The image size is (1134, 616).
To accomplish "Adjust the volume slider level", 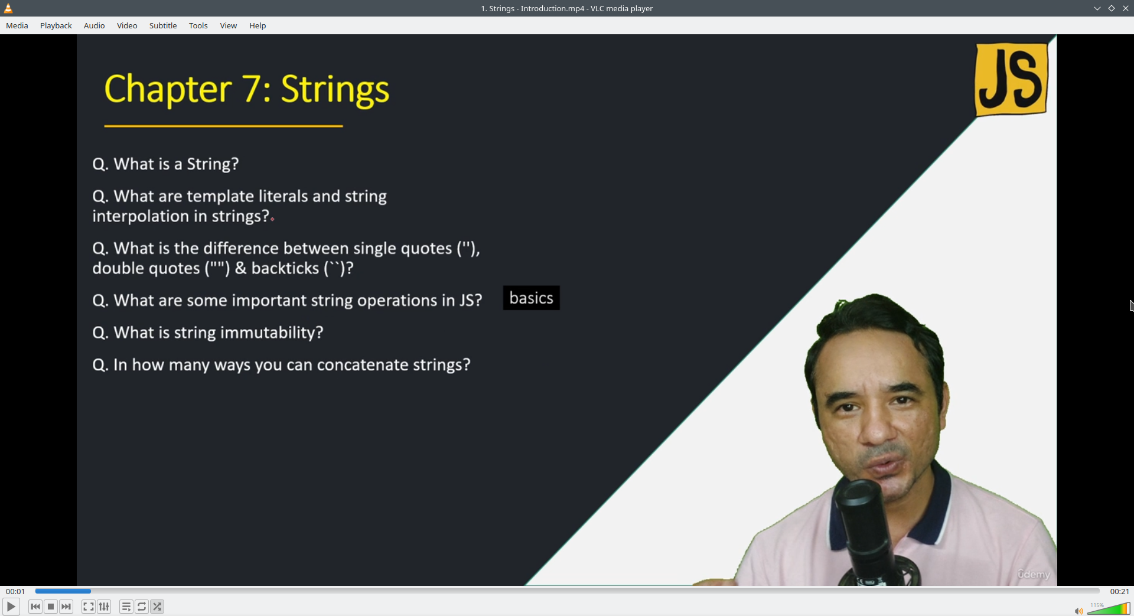I will click(1109, 608).
